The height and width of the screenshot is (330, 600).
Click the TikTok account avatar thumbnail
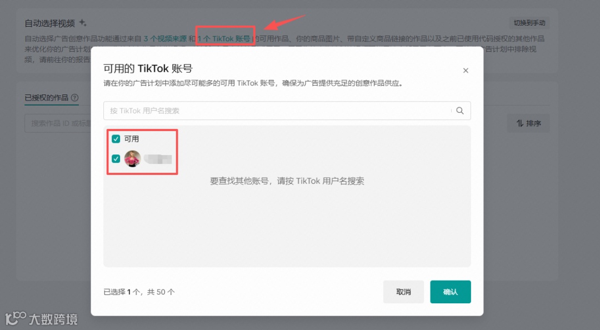click(x=132, y=158)
